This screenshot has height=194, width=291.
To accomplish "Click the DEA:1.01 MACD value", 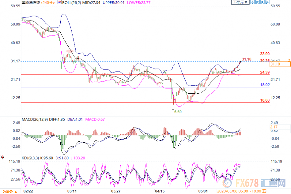I will coord(75,119).
